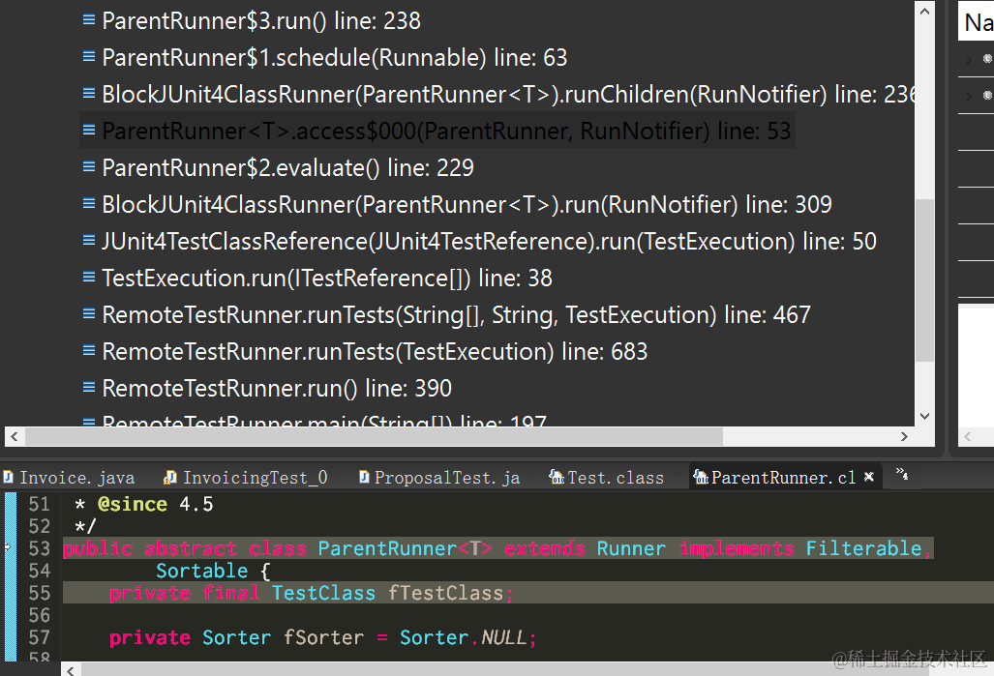
Task: Click the ProposalTest.ja tab file icon
Action: coord(364,477)
